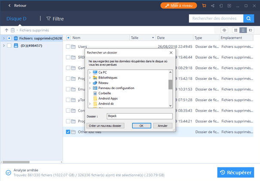This screenshot has height=181, width=260.
Task: Toggle the select-all checkbox beside Nom
Action: (68, 38)
